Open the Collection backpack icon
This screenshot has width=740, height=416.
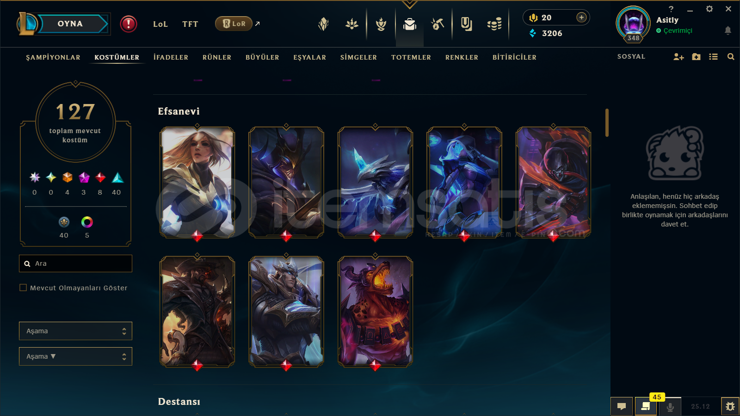coord(409,24)
